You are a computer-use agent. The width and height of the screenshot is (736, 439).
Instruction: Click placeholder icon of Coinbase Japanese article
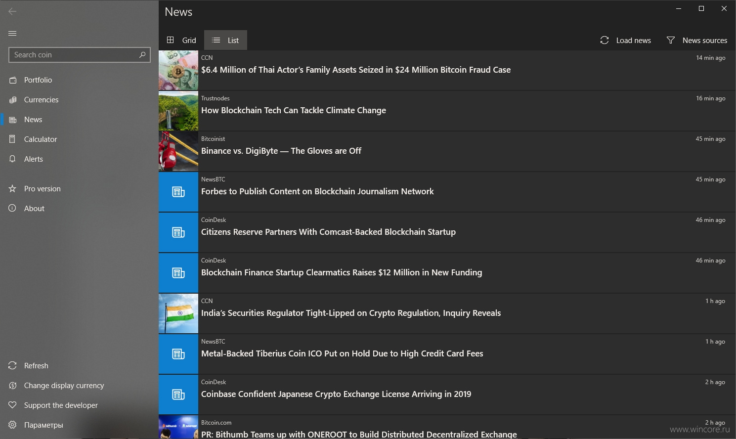click(178, 395)
